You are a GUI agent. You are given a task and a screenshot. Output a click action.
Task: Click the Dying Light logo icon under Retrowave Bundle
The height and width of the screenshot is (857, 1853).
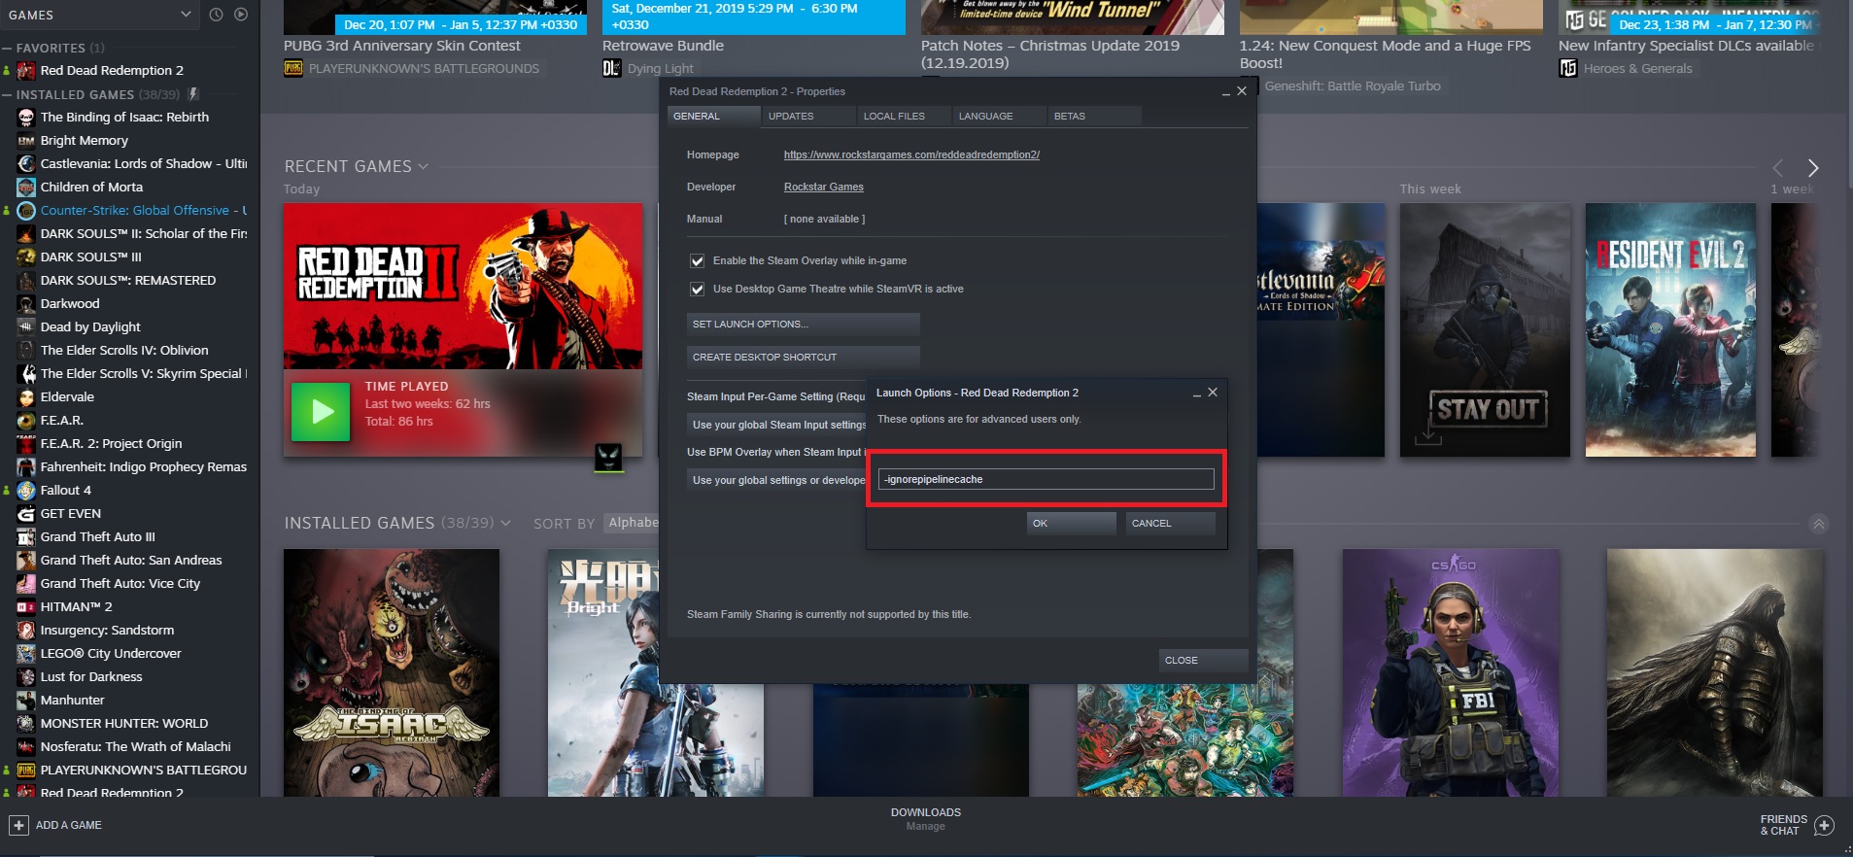[x=611, y=68]
